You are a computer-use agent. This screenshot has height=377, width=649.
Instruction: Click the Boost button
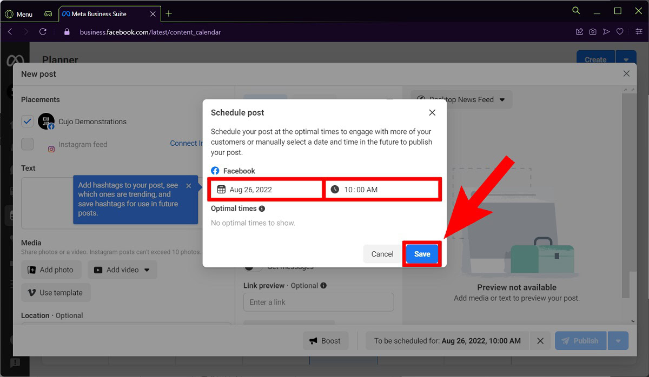tap(326, 341)
